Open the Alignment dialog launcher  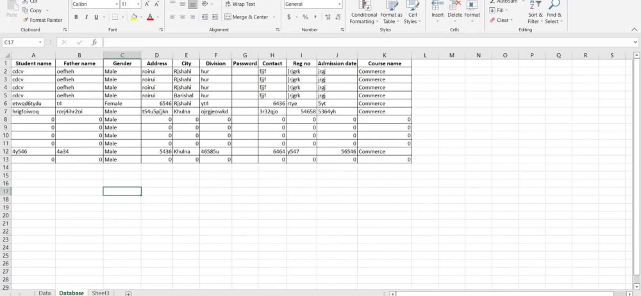278,30
